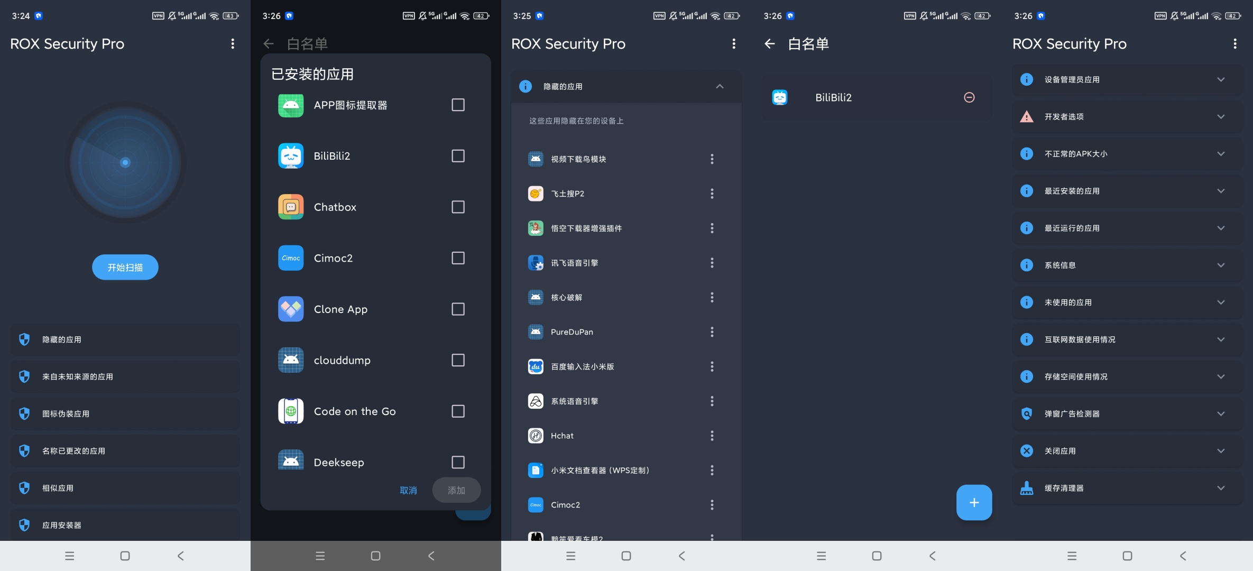This screenshot has height=571, width=1253.
Task: Tap the blue plus floating add button
Action: coord(974,502)
